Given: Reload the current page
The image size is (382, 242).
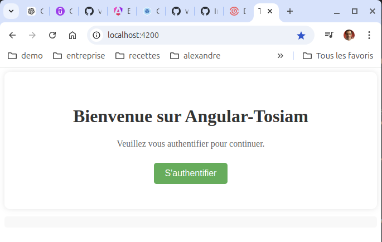Looking at the screenshot, I should (52, 35).
